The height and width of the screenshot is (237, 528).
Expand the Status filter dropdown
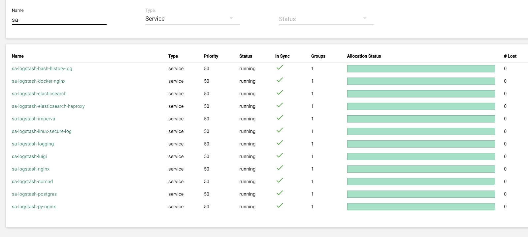point(326,19)
